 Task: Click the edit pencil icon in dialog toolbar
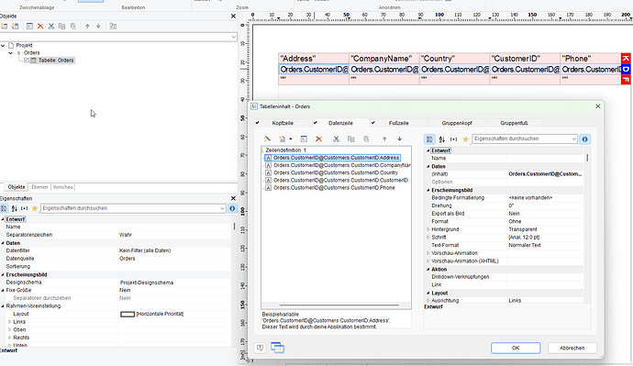(267, 139)
